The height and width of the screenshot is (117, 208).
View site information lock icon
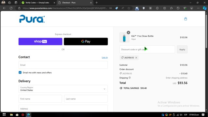point(19,8)
